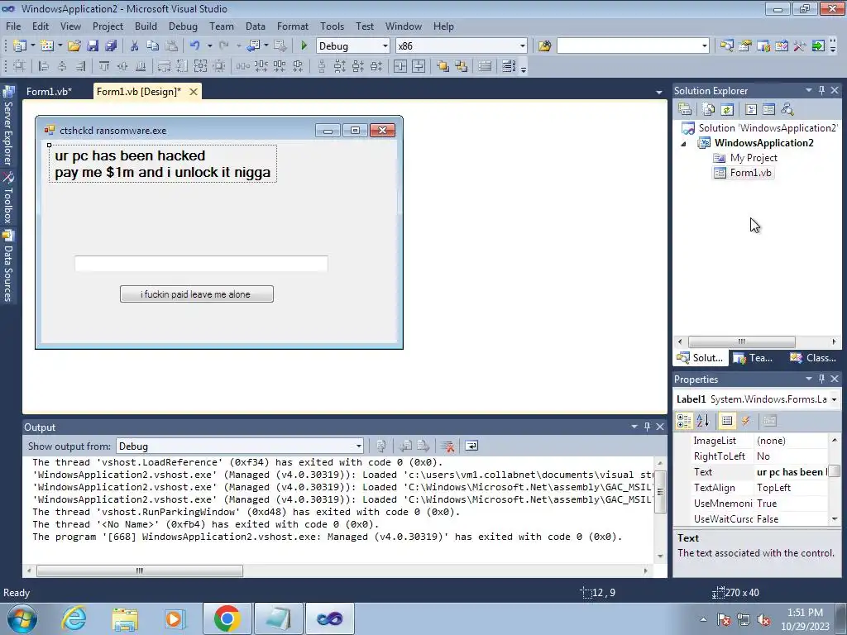Switch Properties to Alphabetical sort
Image resolution: width=847 pixels, height=635 pixels.
coord(703,421)
